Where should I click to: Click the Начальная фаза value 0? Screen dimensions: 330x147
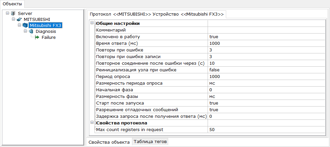pyautogui.click(x=266, y=90)
